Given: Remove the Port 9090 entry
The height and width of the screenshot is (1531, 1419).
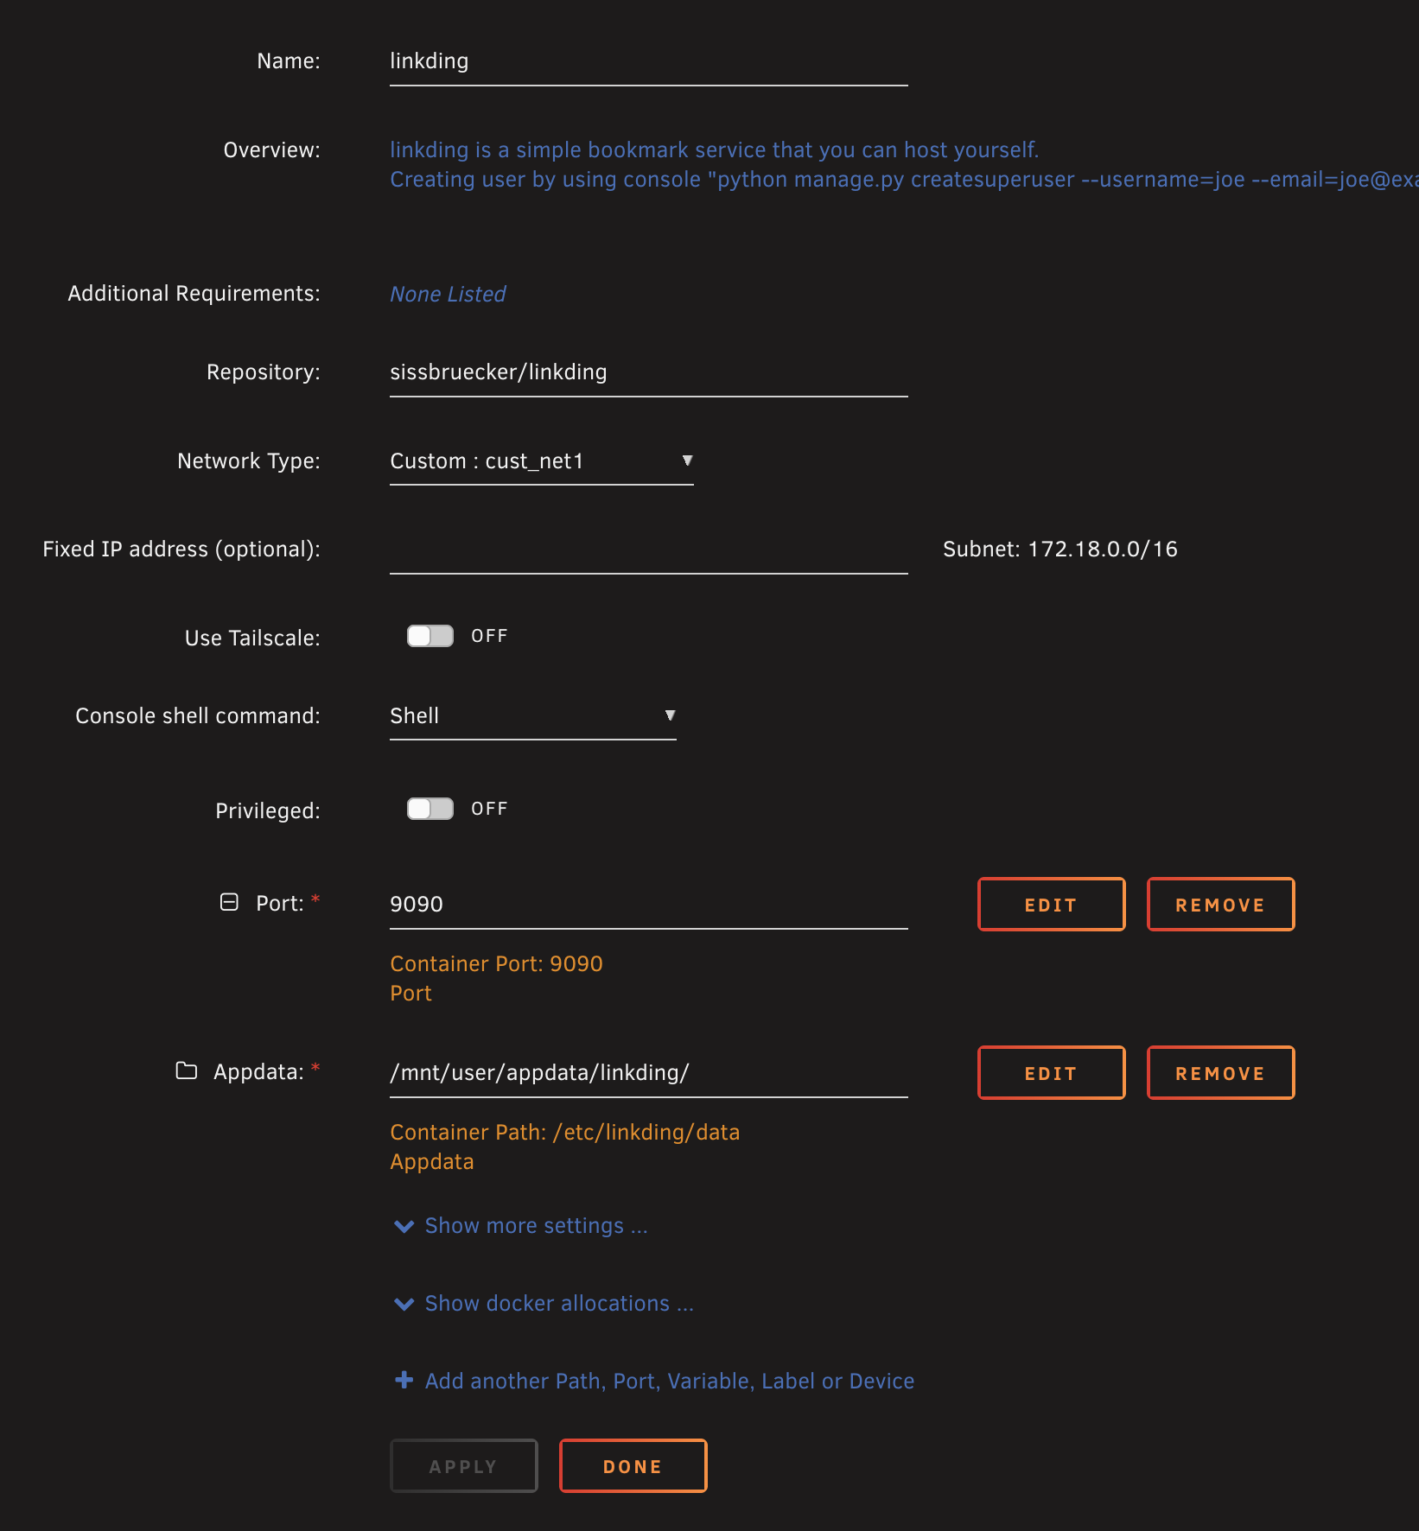Looking at the screenshot, I should pyautogui.click(x=1220, y=905).
